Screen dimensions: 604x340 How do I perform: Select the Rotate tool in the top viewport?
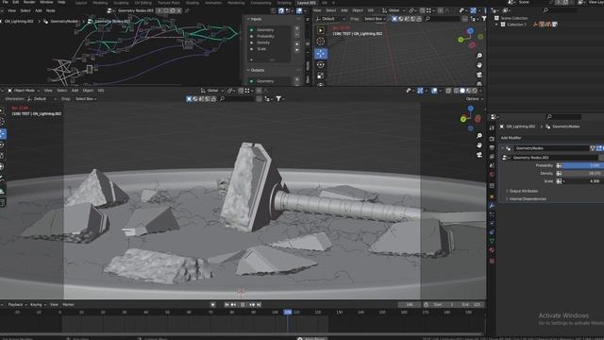pos(321,65)
